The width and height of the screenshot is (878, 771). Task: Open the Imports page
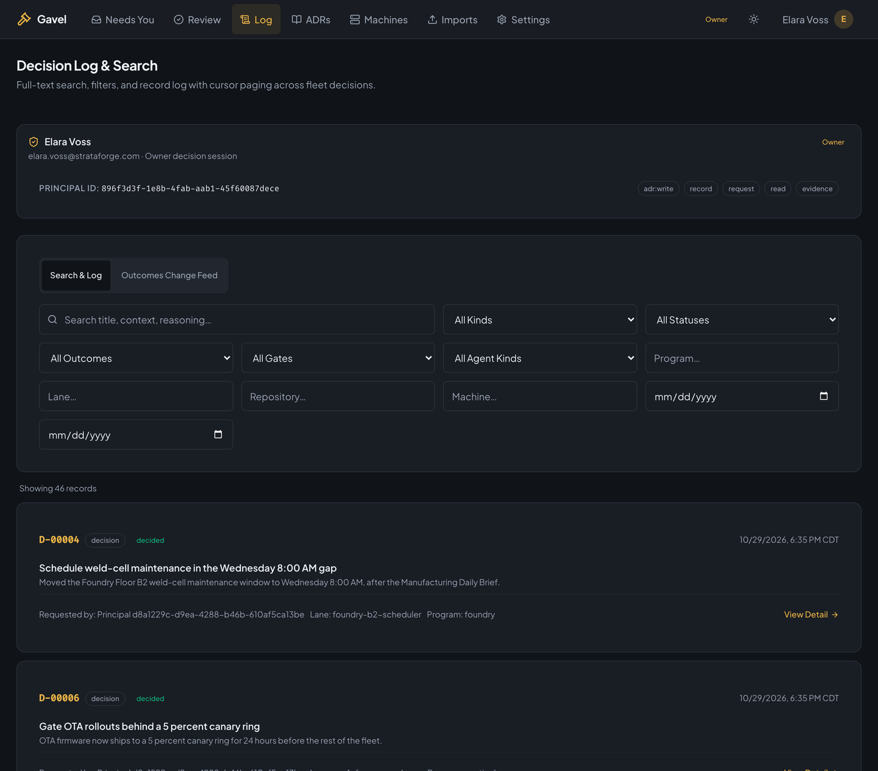[452, 19]
